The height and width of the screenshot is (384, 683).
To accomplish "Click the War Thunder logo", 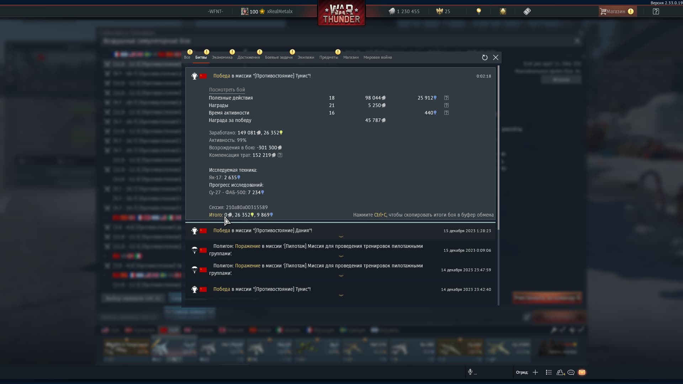I will coord(341,13).
